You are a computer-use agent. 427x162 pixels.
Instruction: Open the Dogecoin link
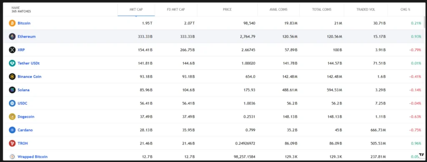(26, 117)
